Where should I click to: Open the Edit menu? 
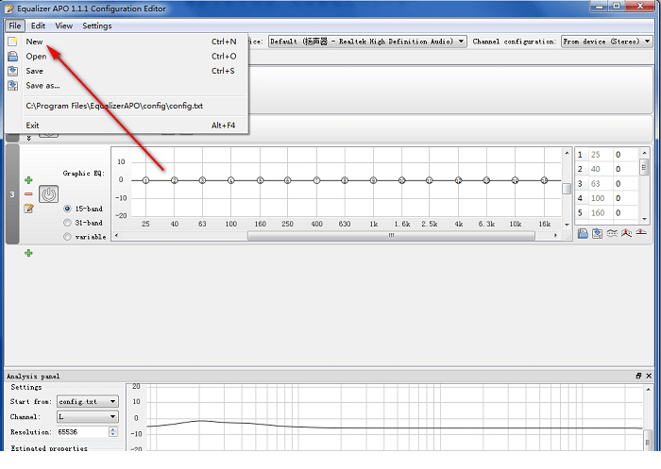[38, 25]
